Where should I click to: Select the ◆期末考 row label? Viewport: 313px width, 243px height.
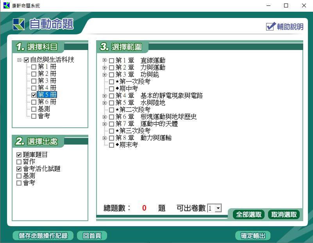pyautogui.click(x=127, y=145)
